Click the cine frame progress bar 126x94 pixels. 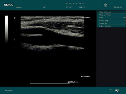(x=50, y=82)
